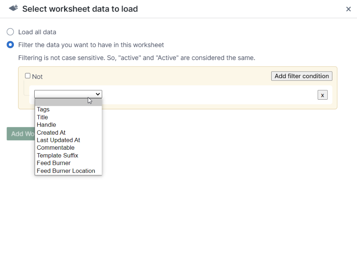Click the dropdown chevron on the field selector
The width and height of the screenshot is (357, 259).
pos(98,94)
